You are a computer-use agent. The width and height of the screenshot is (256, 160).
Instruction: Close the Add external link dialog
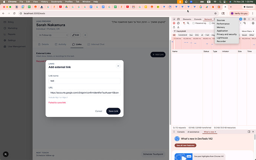coord(118,66)
